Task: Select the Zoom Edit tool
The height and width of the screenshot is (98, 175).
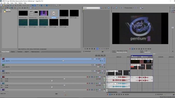Action: point(53,5)
